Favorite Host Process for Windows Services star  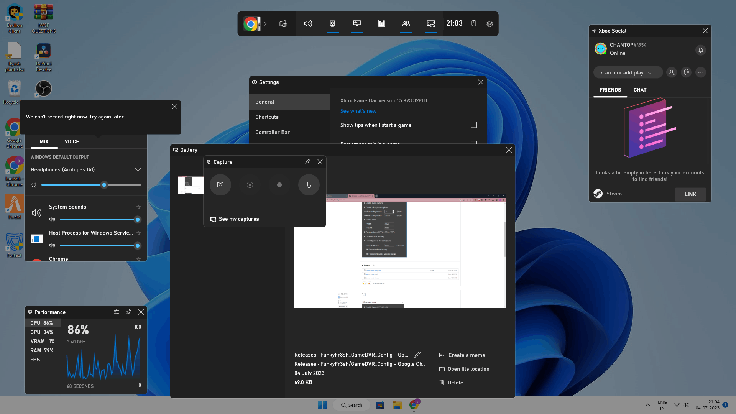tap(139, 233)
